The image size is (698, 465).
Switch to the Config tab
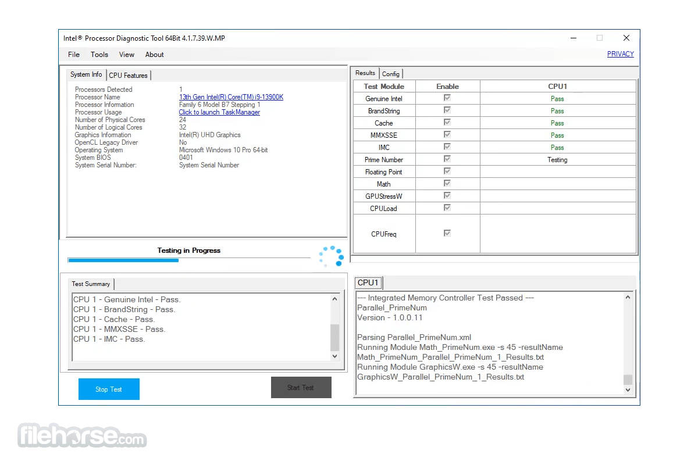(391, 74)
